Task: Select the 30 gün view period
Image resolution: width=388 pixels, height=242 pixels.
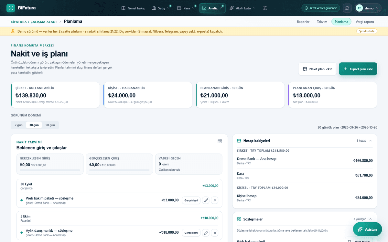Action: [34, 125]
